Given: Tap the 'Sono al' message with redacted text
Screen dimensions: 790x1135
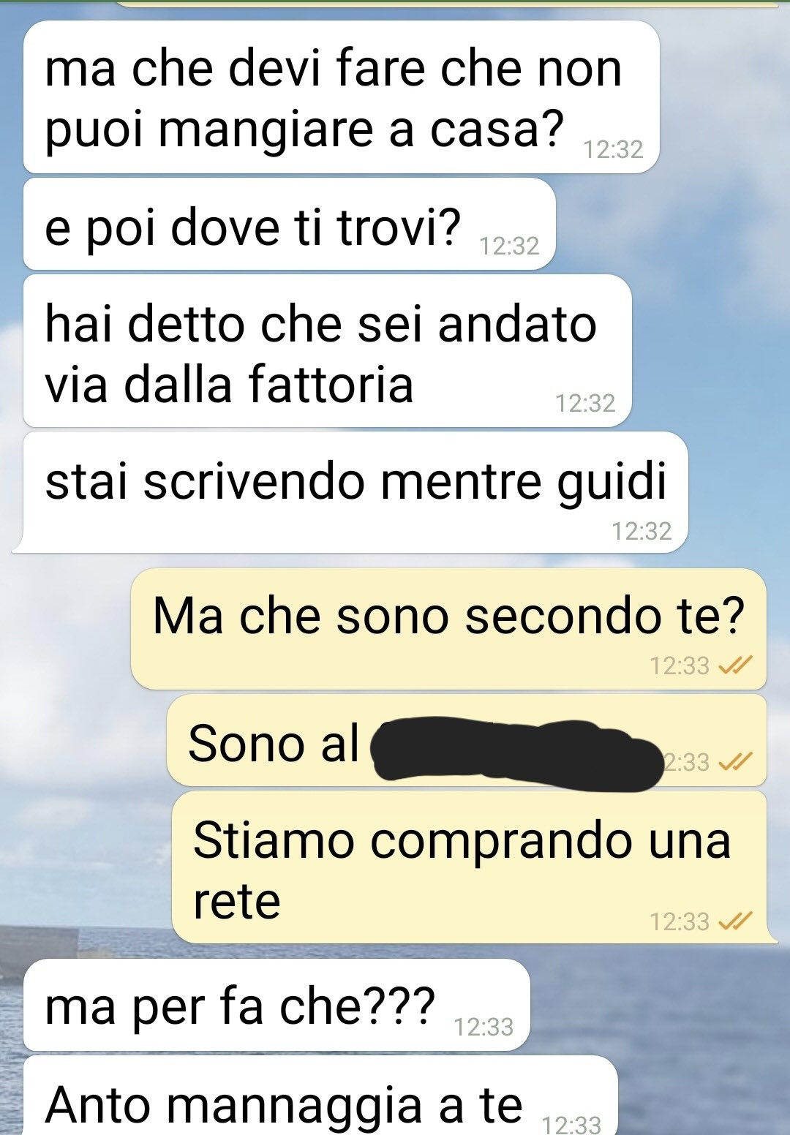Looking at the screenshot, I should tap(467, 741).
